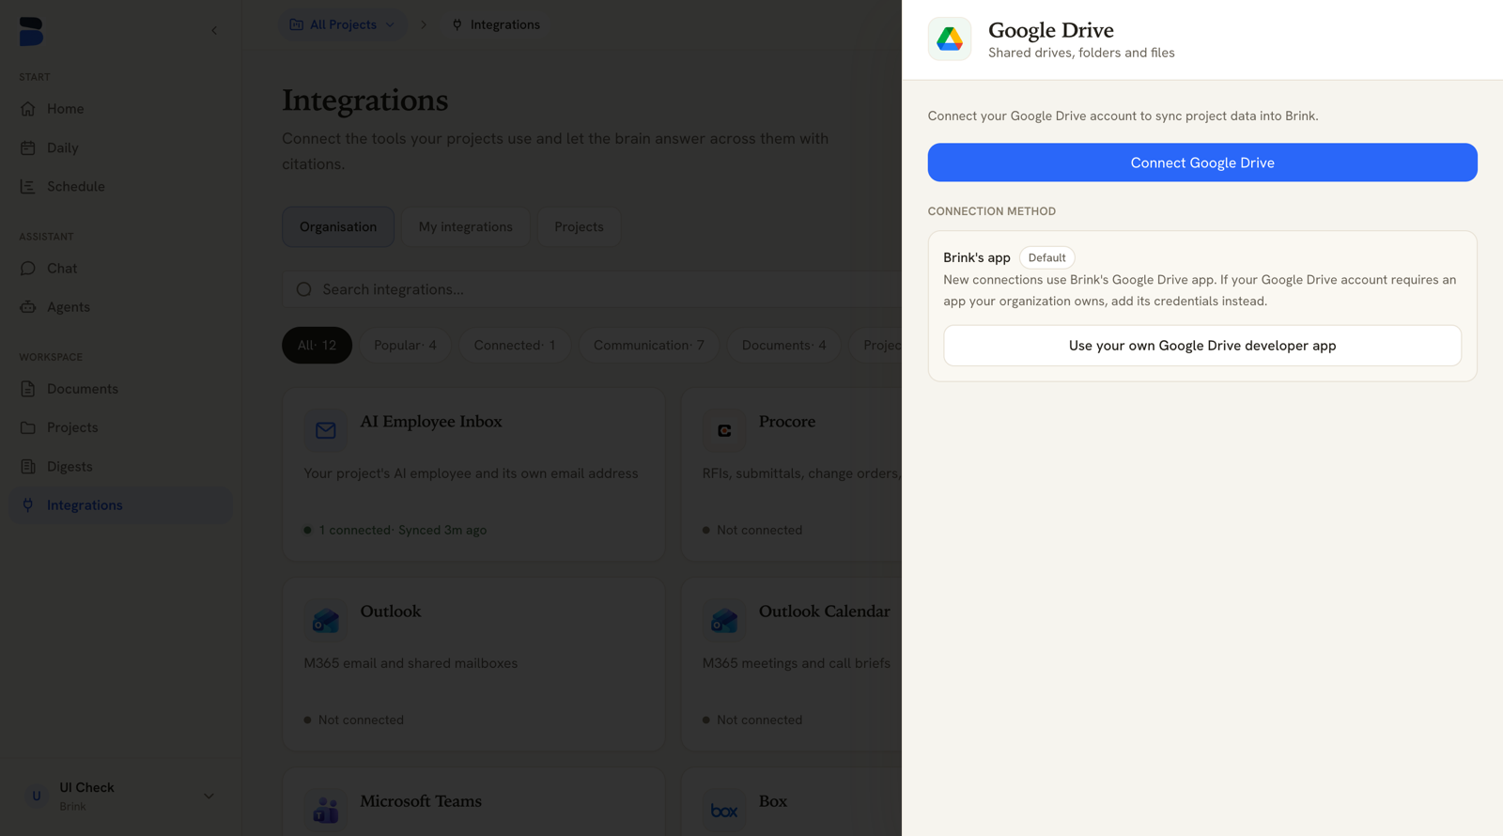
Task: Filter by Connected 1
Action: click(515, 345)
